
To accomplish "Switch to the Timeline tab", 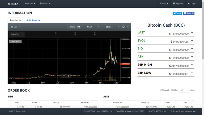I will coord(16,20).
